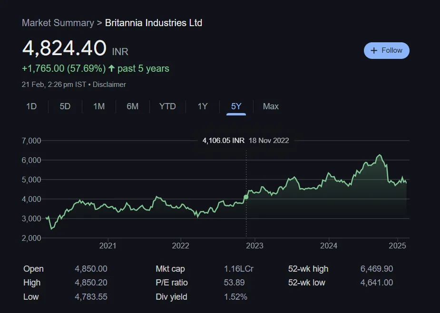Click the 18 Nov 2022 tooltip date
The height and width of the screenshot is (313, 440).
tap(269, 141)
